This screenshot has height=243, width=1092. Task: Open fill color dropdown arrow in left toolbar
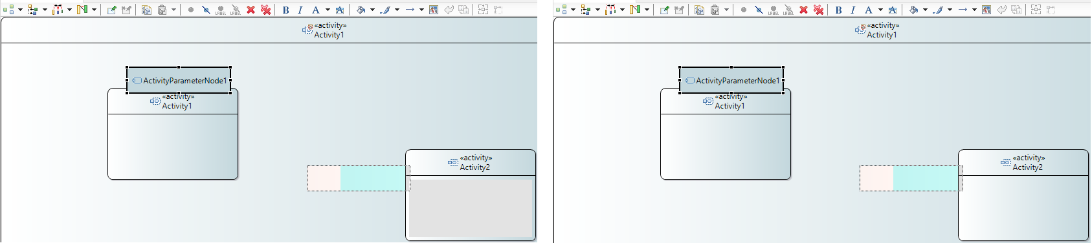(372, 10)
